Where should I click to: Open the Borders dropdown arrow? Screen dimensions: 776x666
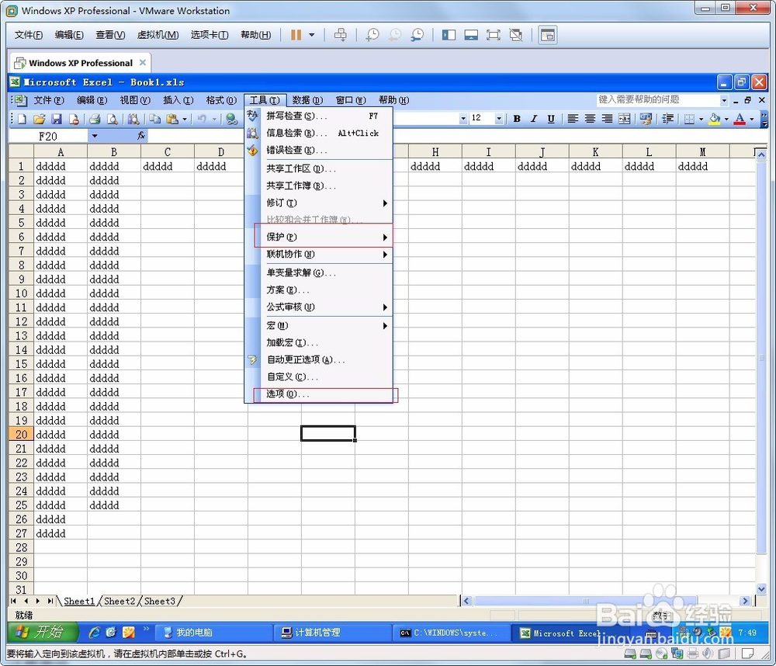(x=701, y=119)
